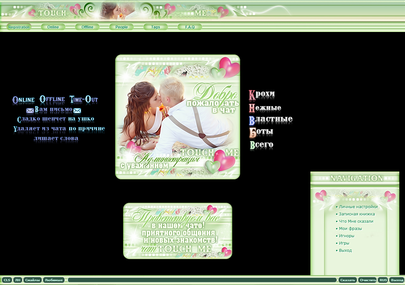The image size is (405, 285).
Task: Open the F.A.Q tab
Action: tap(190, 27)
